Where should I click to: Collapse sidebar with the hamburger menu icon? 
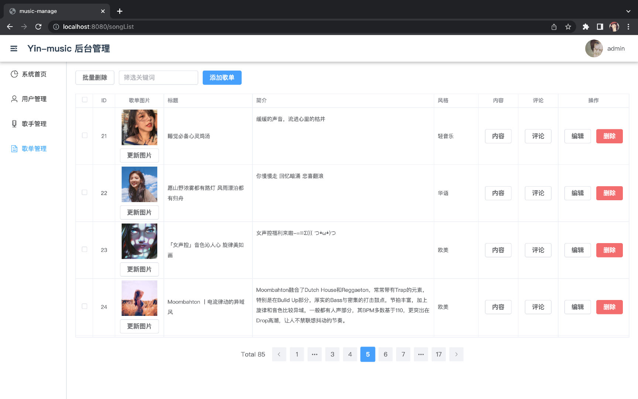click(x=14, y=48)
